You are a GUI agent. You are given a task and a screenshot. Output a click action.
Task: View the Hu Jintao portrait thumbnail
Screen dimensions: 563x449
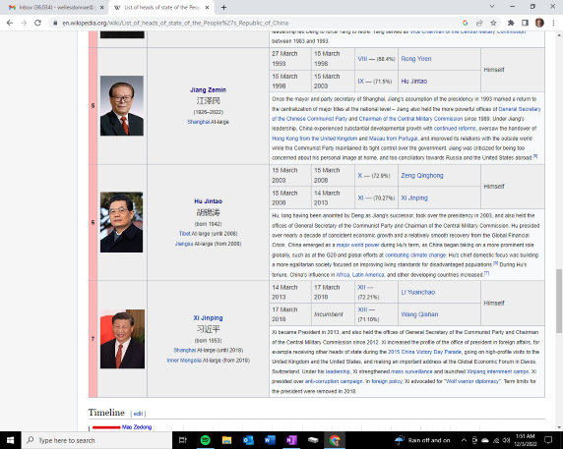(121, 222)
